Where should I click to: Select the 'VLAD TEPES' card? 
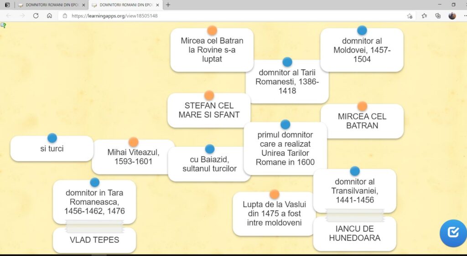(x=94, y=240)
